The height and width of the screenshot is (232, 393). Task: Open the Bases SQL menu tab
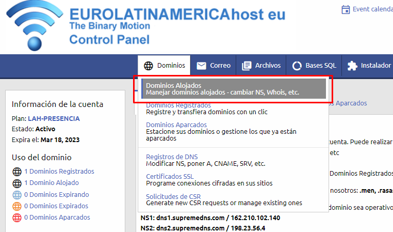coord(314,66)
